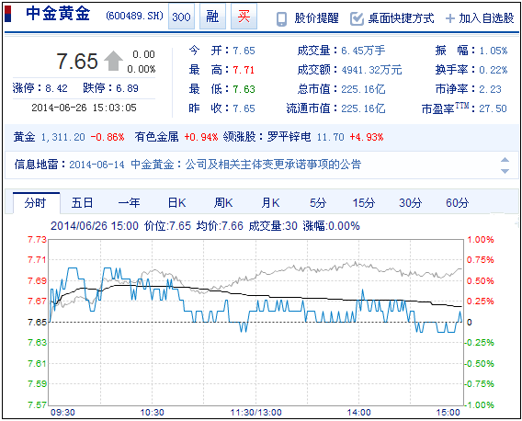Click the down arrow of the news scroller
The height and width of the screenshot is (421, 522).
click(505, 171)
